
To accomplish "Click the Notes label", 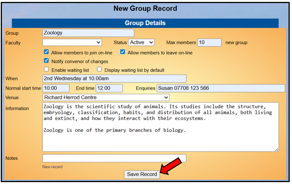I will tap(11, 158).
